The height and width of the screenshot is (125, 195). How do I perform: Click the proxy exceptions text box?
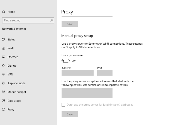[87, 93]
